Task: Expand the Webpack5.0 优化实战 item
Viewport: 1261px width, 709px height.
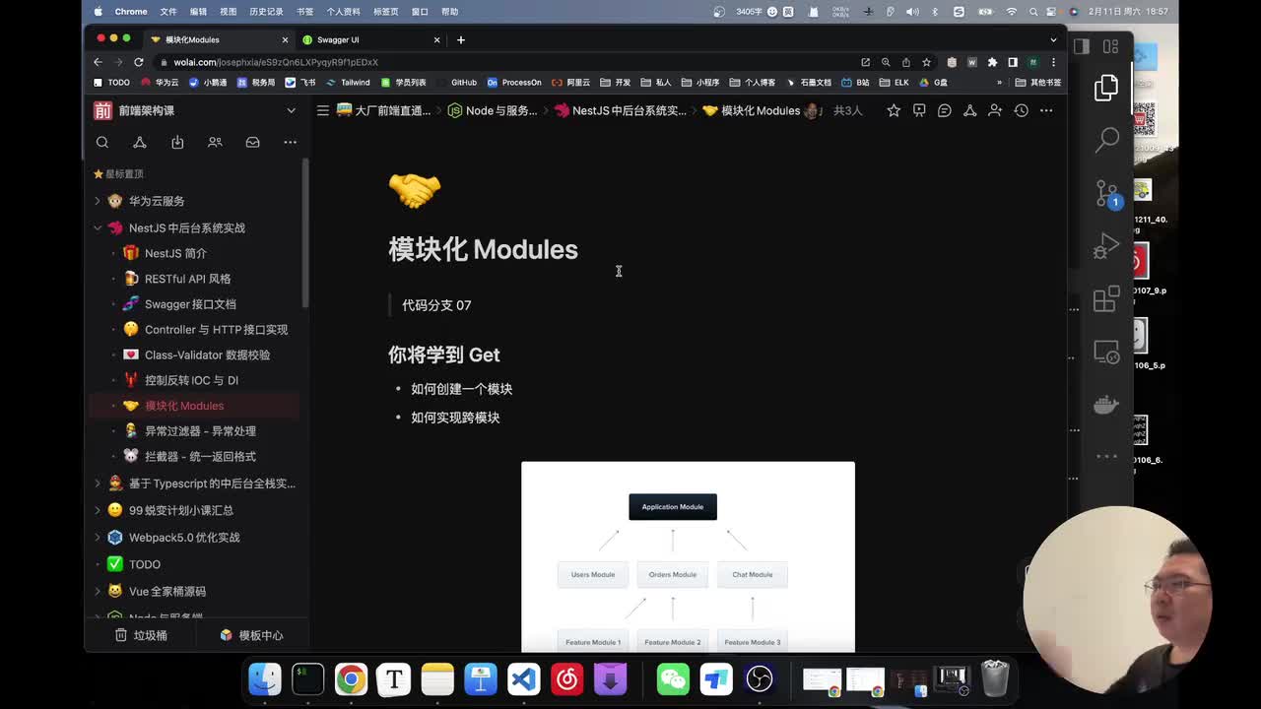Action: click(x=97, y=538)
